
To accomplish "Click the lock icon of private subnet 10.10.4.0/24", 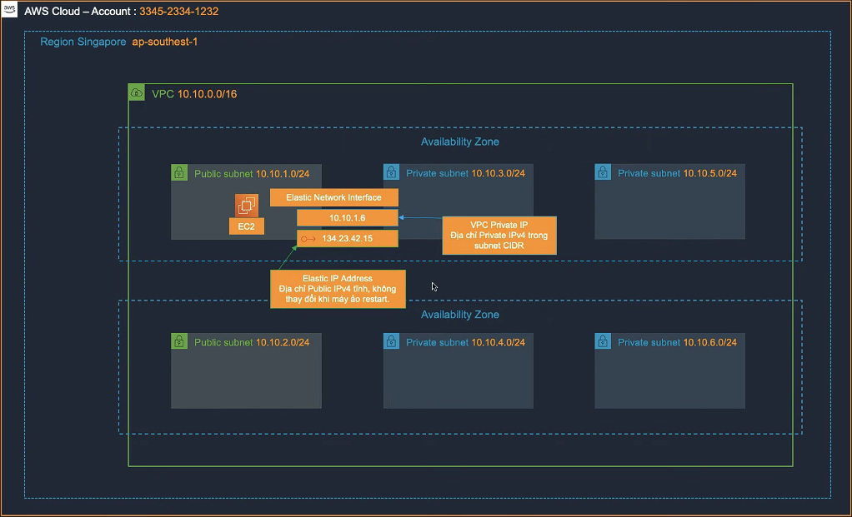I will coord(391,341).
